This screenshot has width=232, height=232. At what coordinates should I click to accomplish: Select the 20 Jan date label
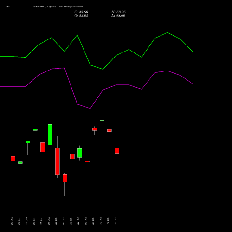tap(12, 221)
